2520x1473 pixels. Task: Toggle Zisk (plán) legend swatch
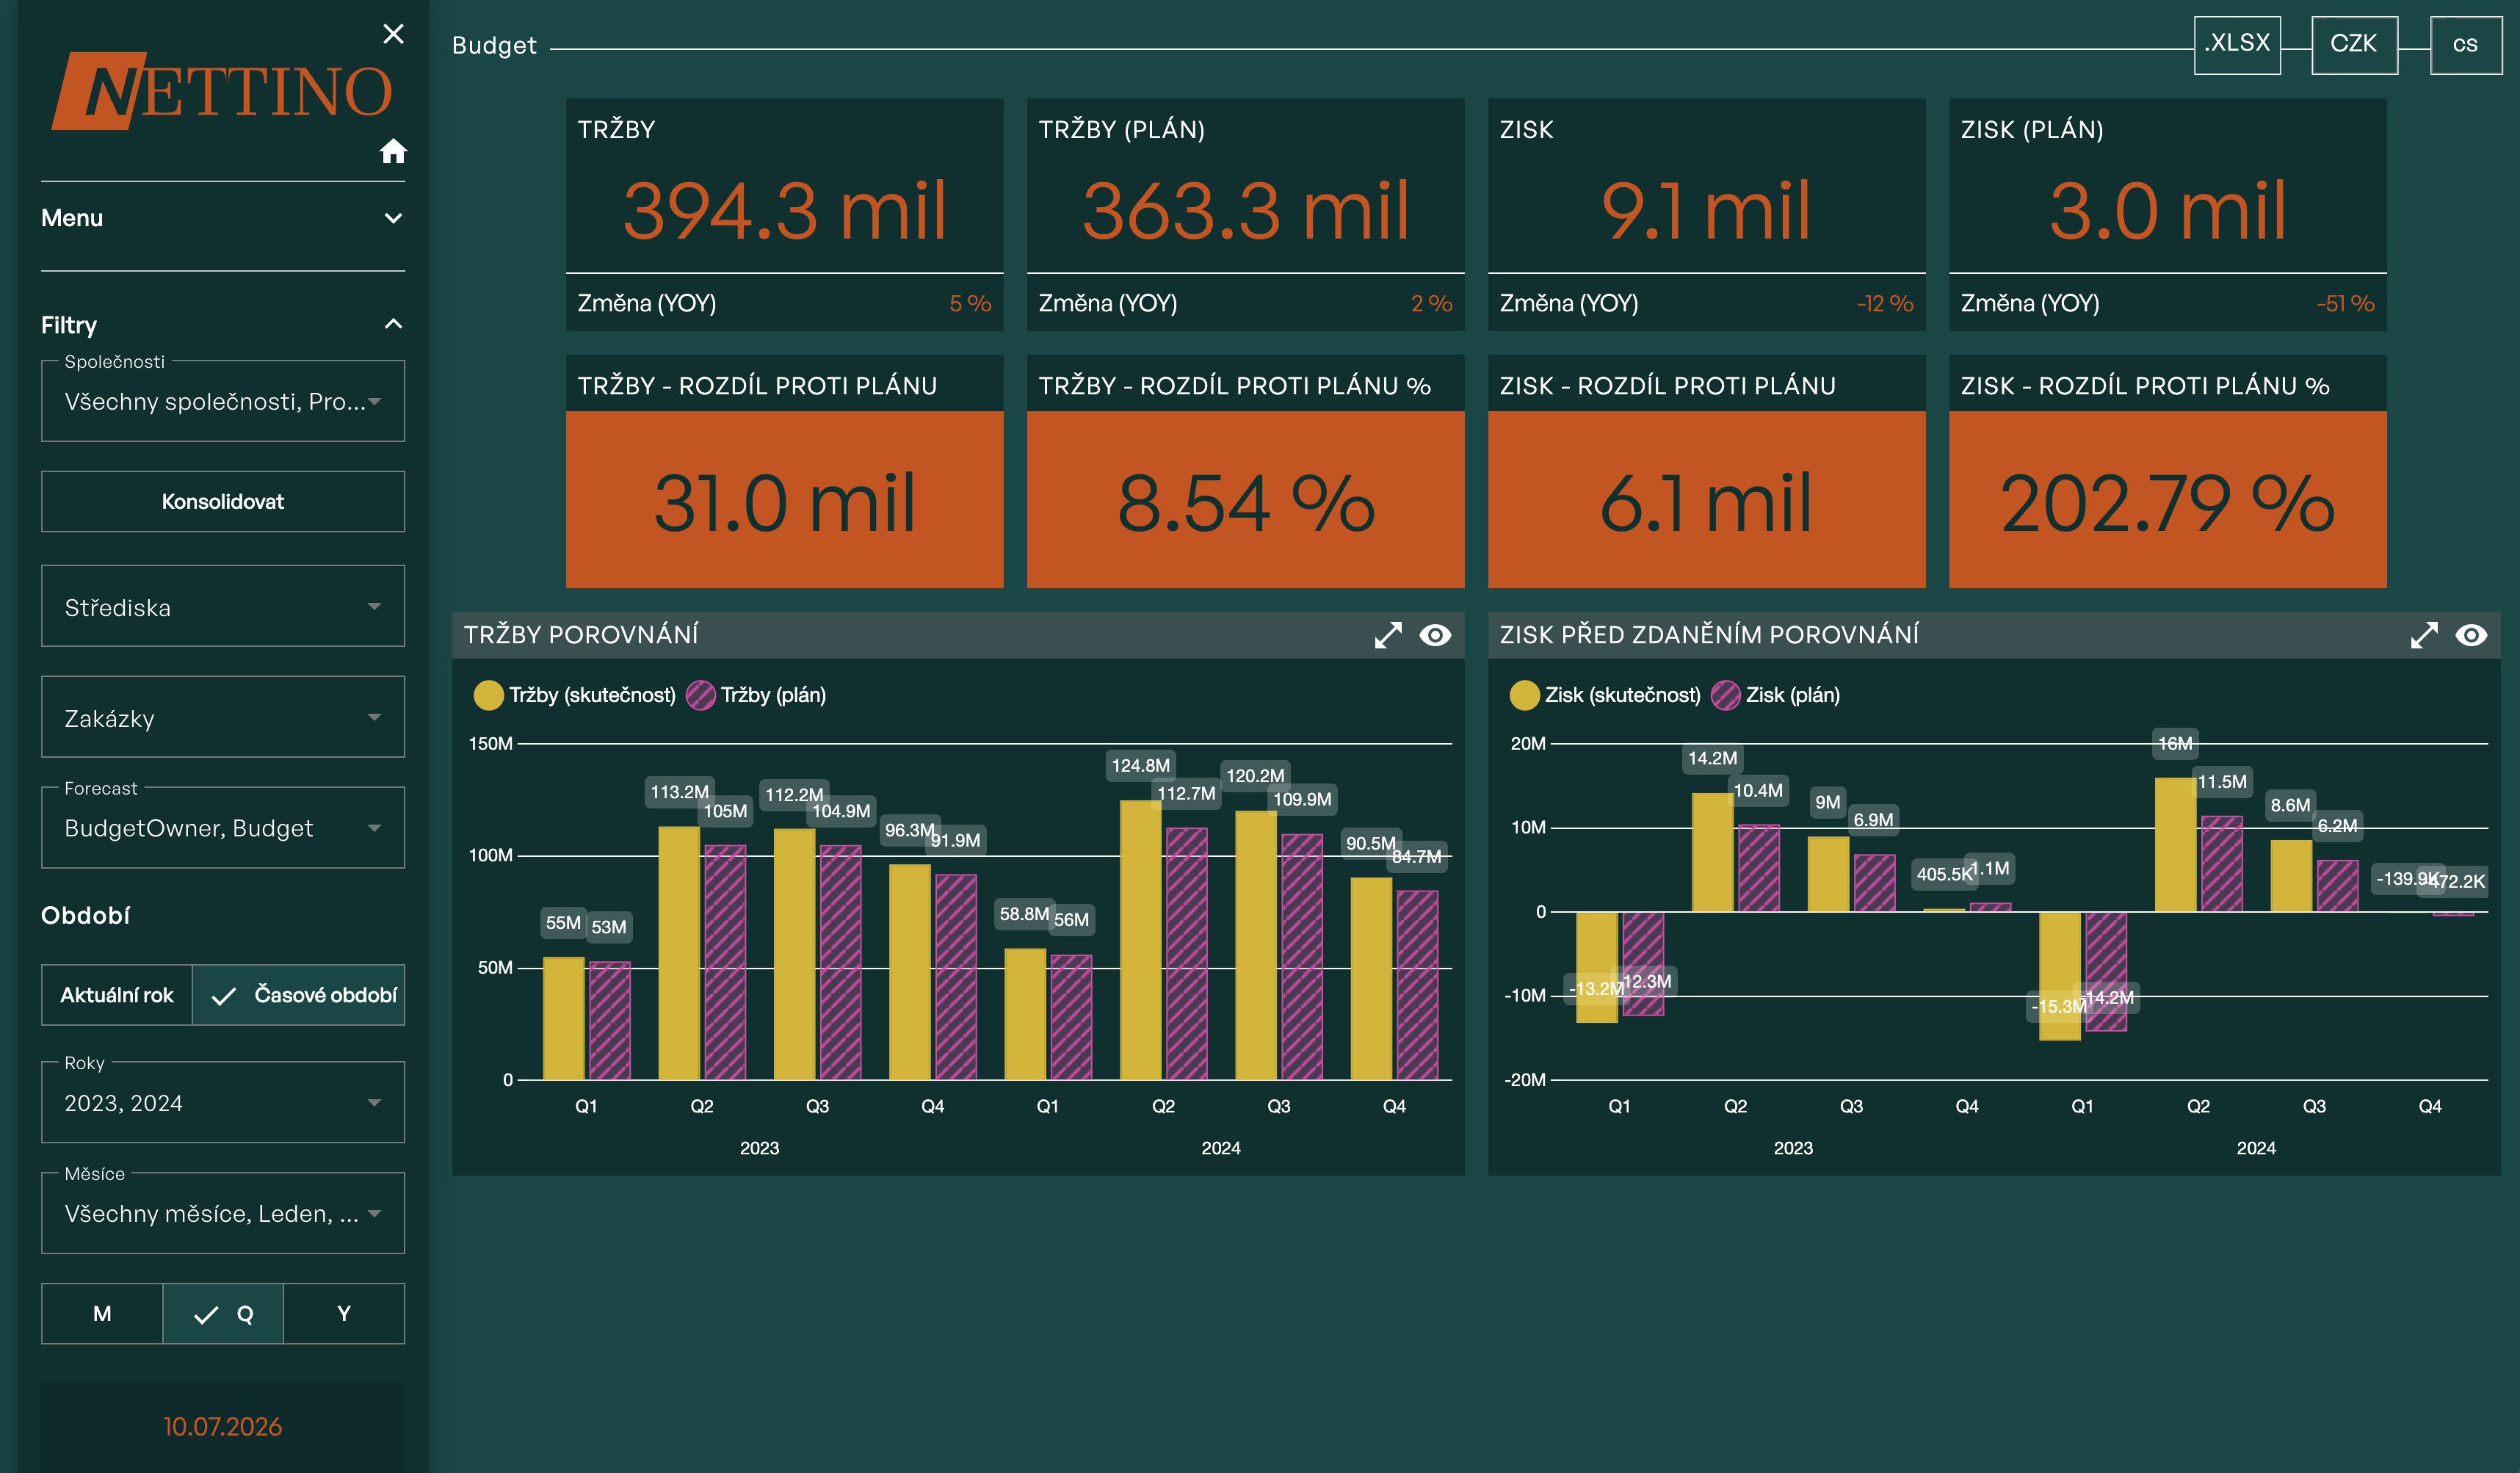[x=1725, y=695]
